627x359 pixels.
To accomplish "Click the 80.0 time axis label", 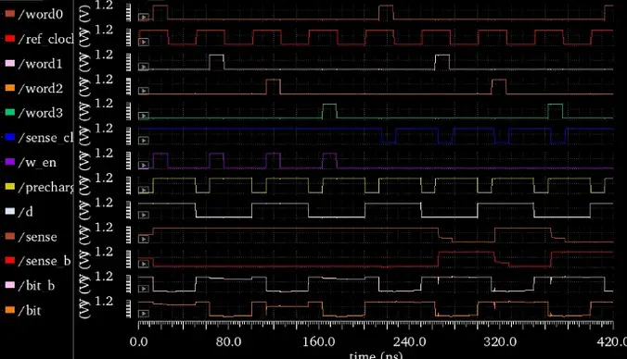I will click(228, 341).
